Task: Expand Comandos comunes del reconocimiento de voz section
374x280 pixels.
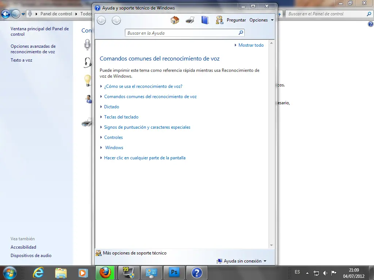Action: [148, 97]
